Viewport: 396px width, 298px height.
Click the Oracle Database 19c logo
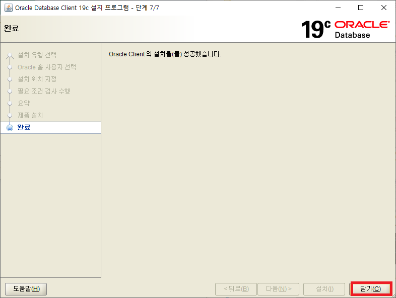pos(345,30)
